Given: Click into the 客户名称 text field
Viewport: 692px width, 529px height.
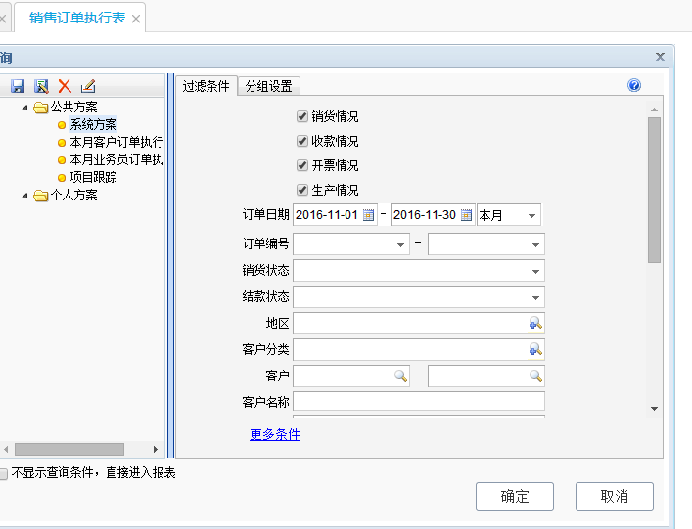Looking at the screenshot, I should (x=419, y=402).
